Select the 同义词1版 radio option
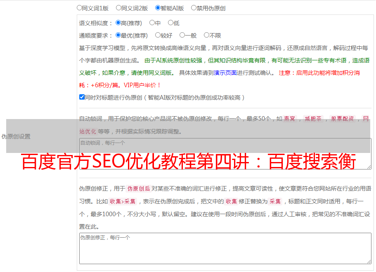Viewport: 376px width, 272px height. pos(80,8)
